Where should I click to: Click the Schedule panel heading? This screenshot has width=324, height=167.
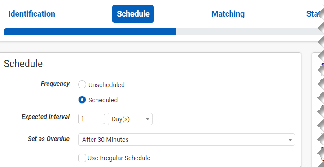[x=23, y=64]
